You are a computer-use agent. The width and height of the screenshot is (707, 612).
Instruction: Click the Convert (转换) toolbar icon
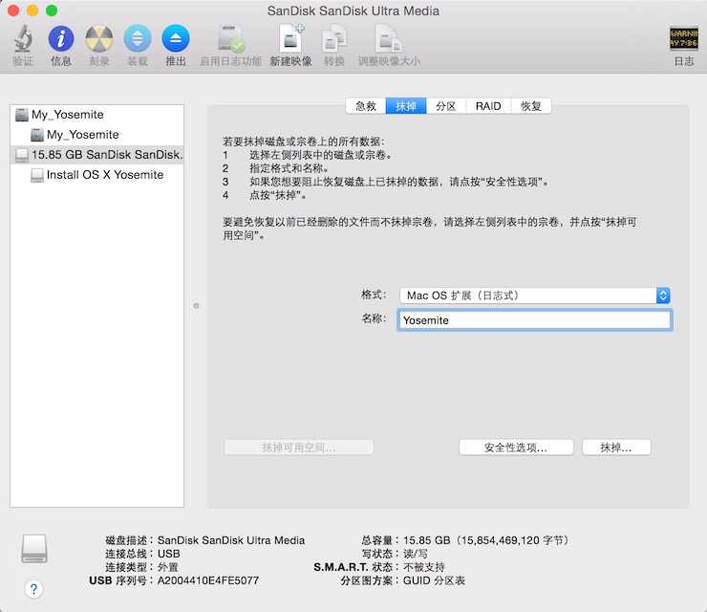(x=334, y=39)
